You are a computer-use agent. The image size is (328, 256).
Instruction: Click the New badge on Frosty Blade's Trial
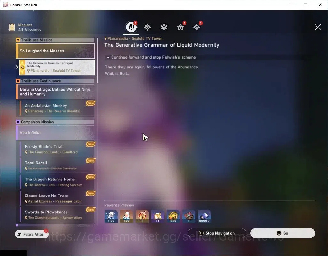[x=91, y=144]
